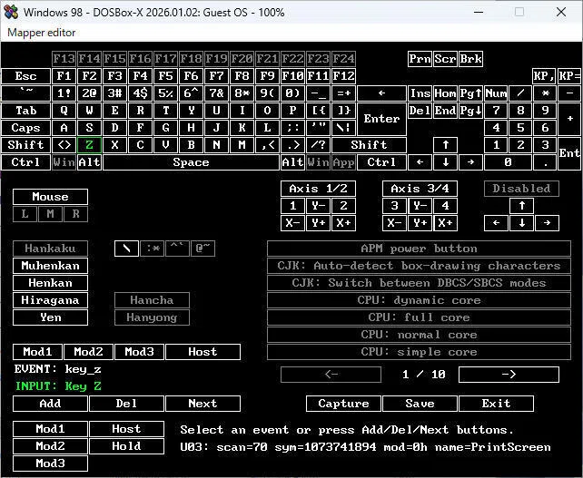Viewport: 583px width, 478px height.
Task: Select the F24 key mapping
Action: (343, 59)
